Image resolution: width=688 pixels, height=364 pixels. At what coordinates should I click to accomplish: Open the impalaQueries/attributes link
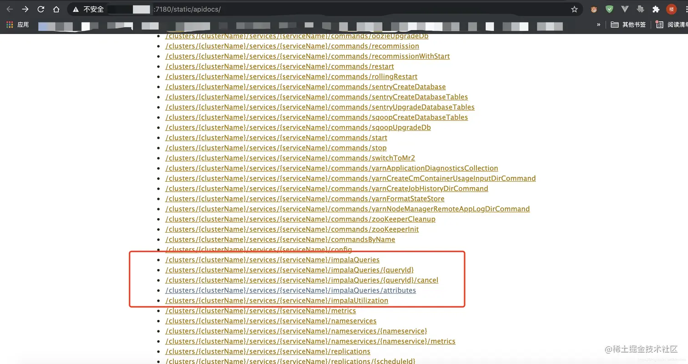coord(290,290)
